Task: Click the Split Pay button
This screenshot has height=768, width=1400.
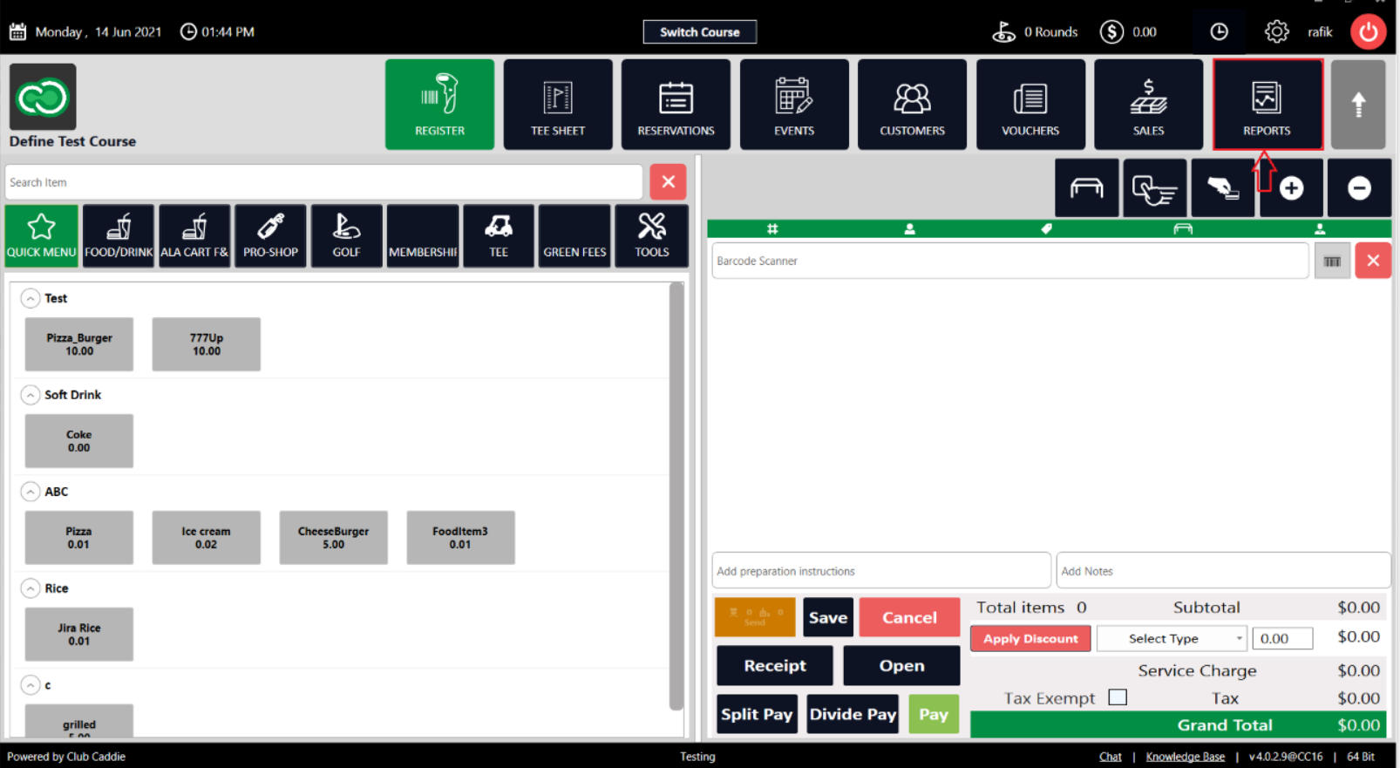Action: pos(757,714)
